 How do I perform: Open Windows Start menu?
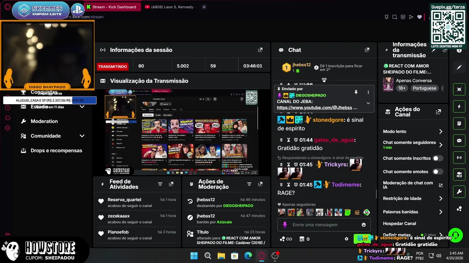point(194,256)
